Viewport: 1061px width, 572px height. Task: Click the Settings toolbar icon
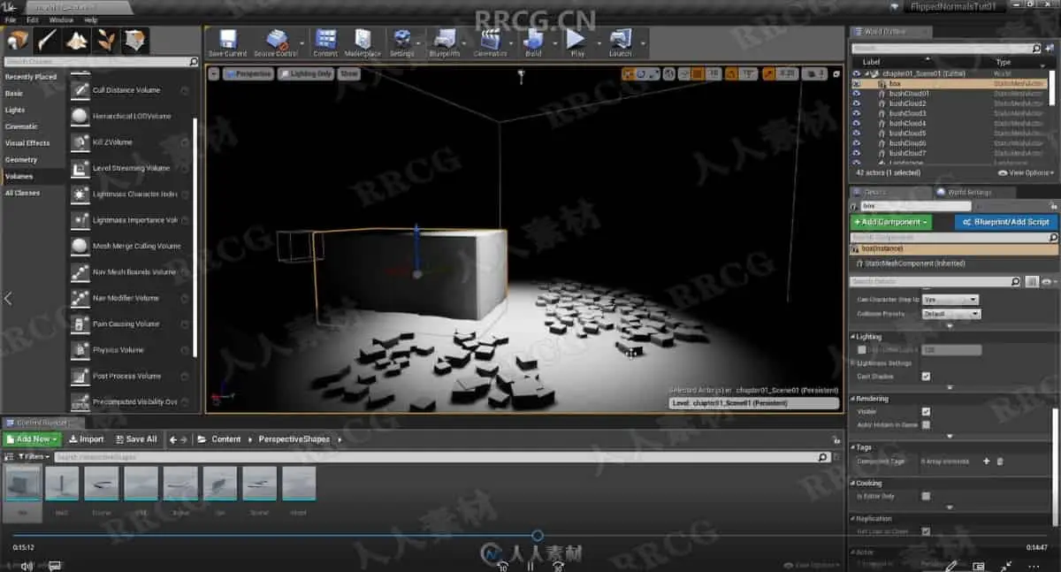402,39
